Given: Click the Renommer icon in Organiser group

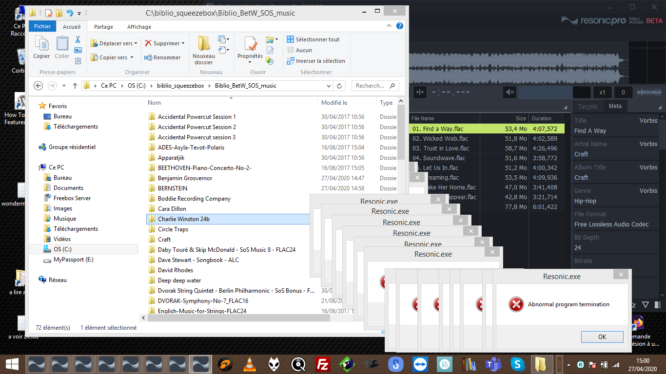Looking at the screenshot, I should [148, 57].
